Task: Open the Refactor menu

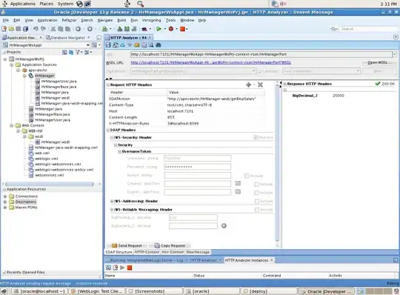Action: [69, 20]
